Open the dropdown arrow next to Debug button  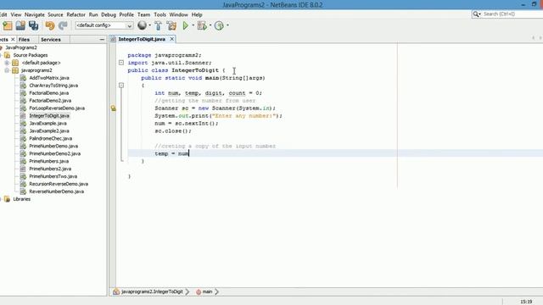pyautogui.click(x=210, y=25)
